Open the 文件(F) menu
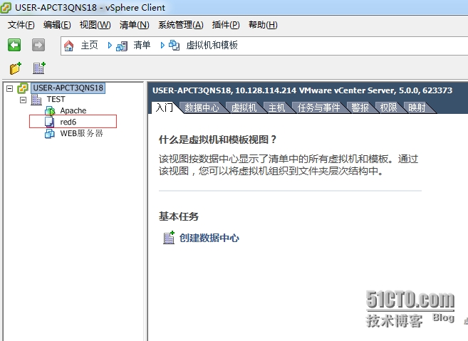Screen dimensions: 468x341 [x=21, y=25]
